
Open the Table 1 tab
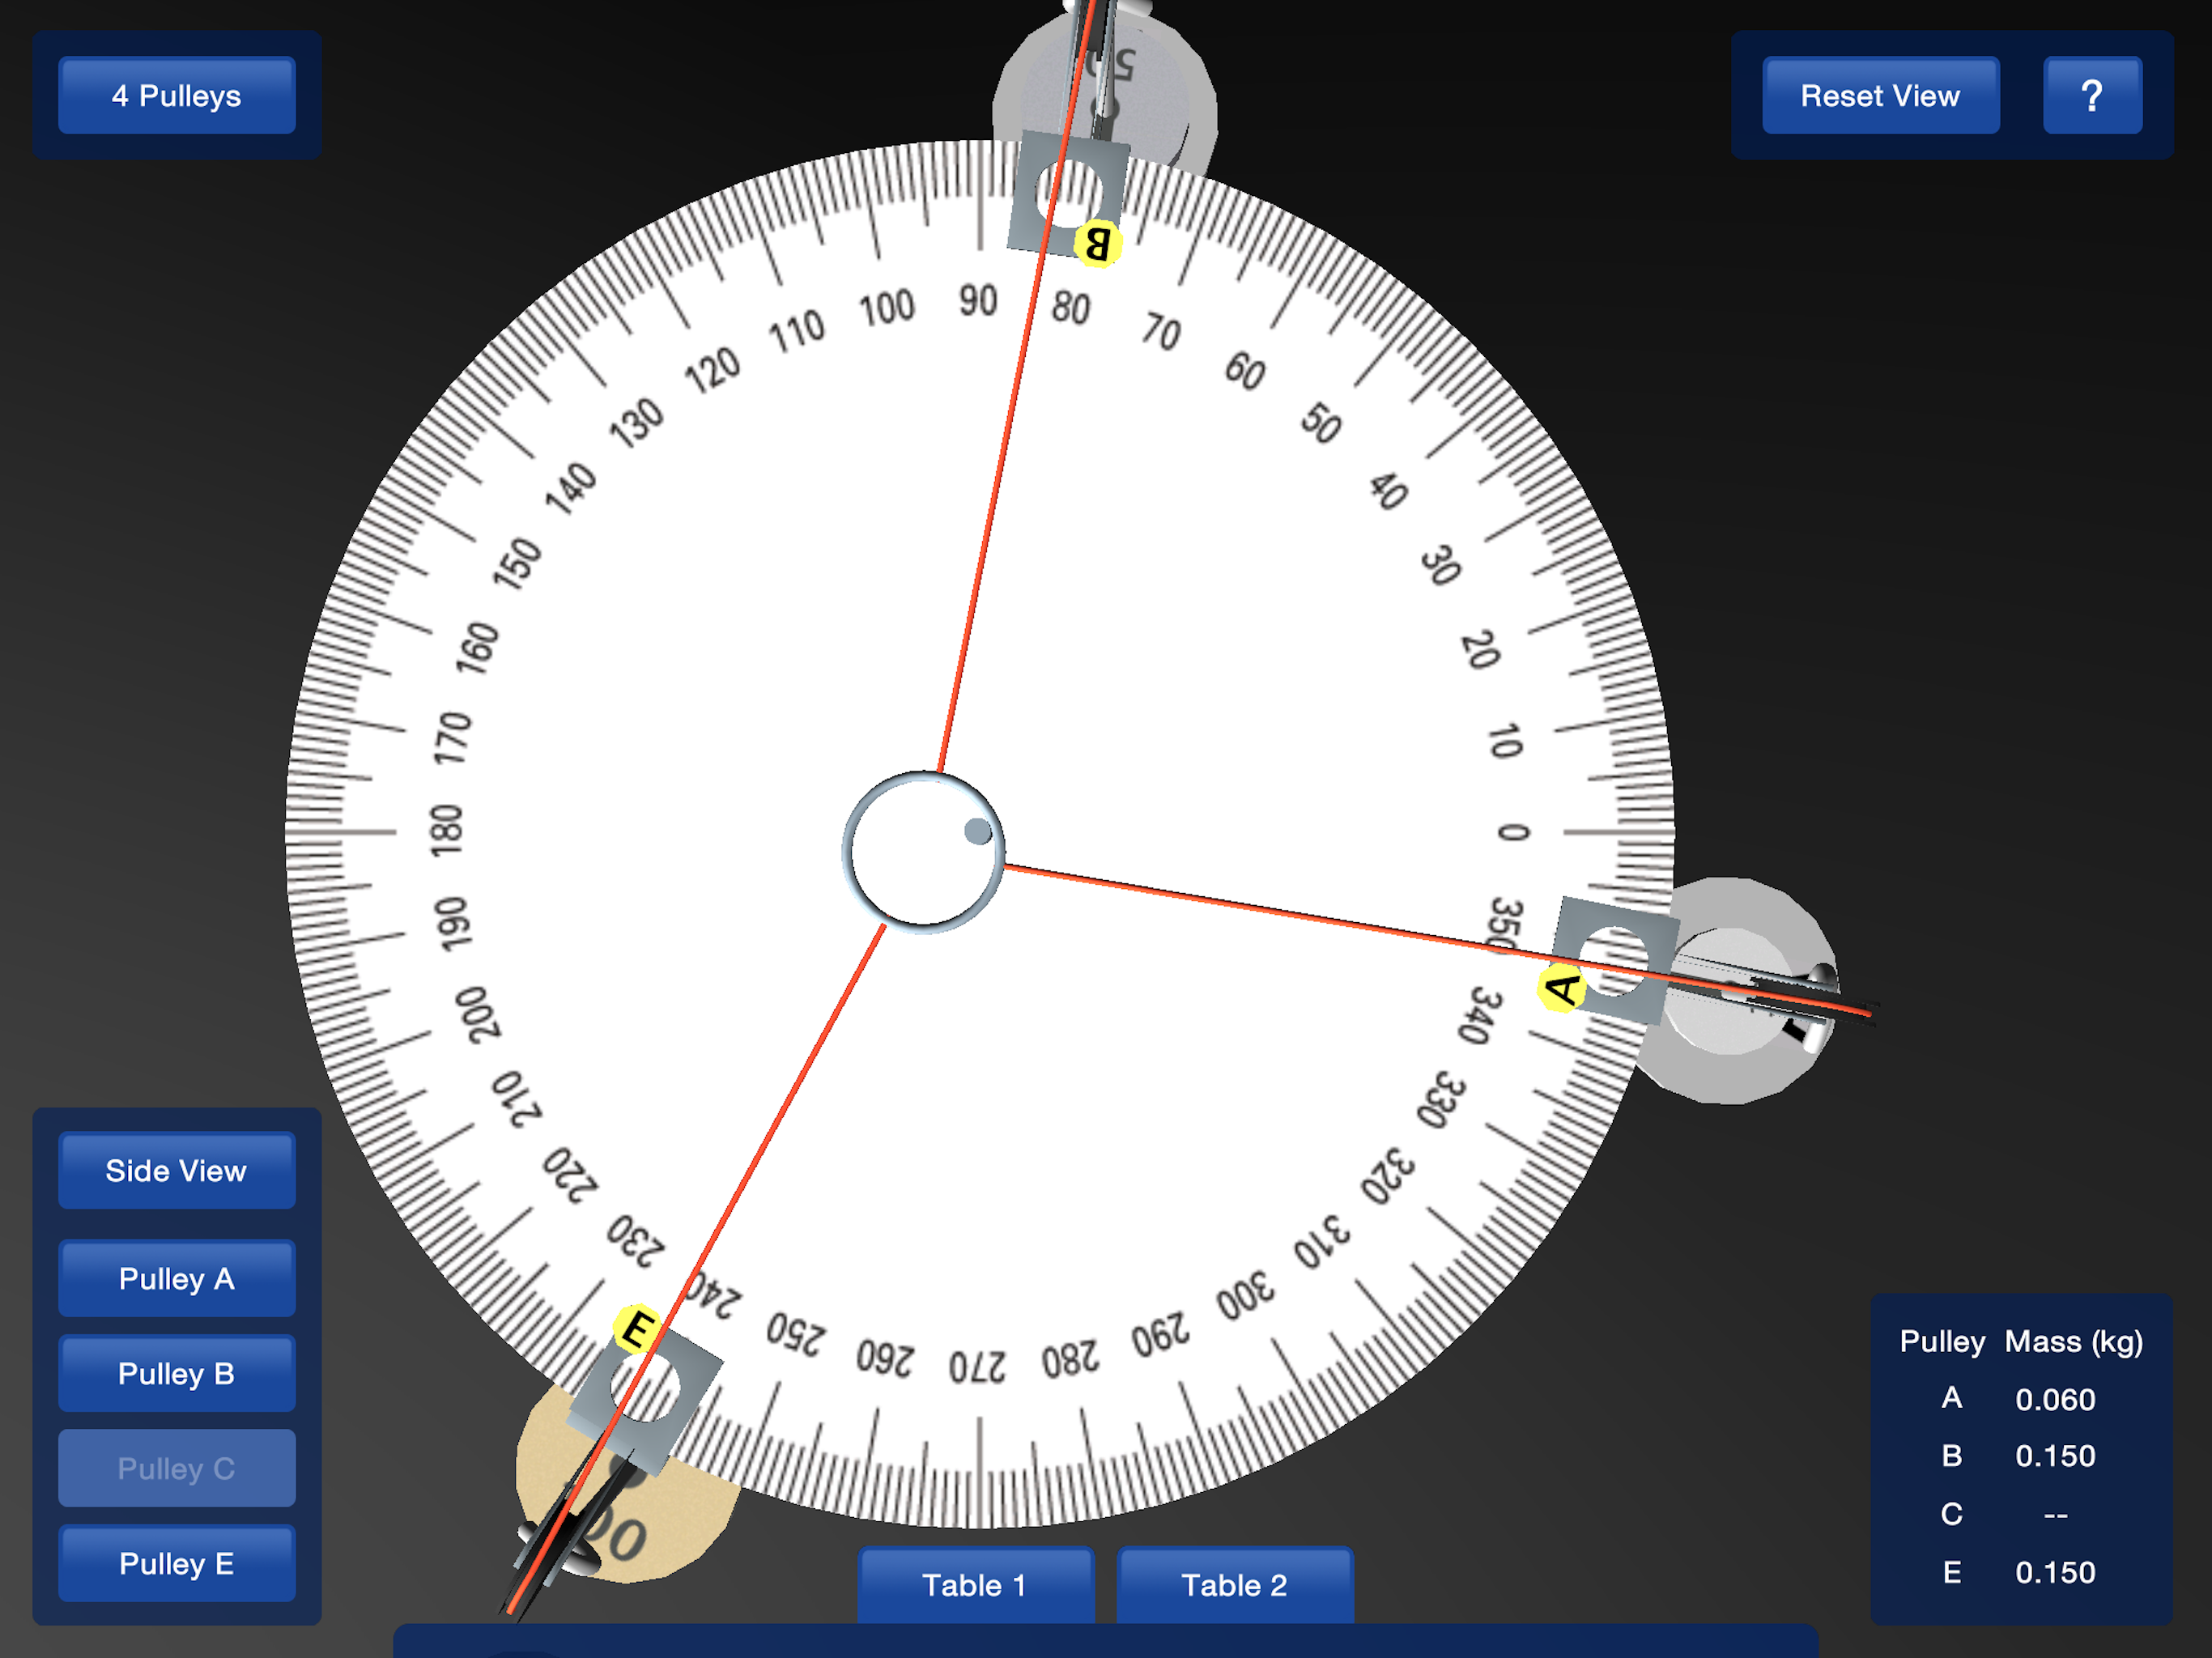pos(975,1584)
